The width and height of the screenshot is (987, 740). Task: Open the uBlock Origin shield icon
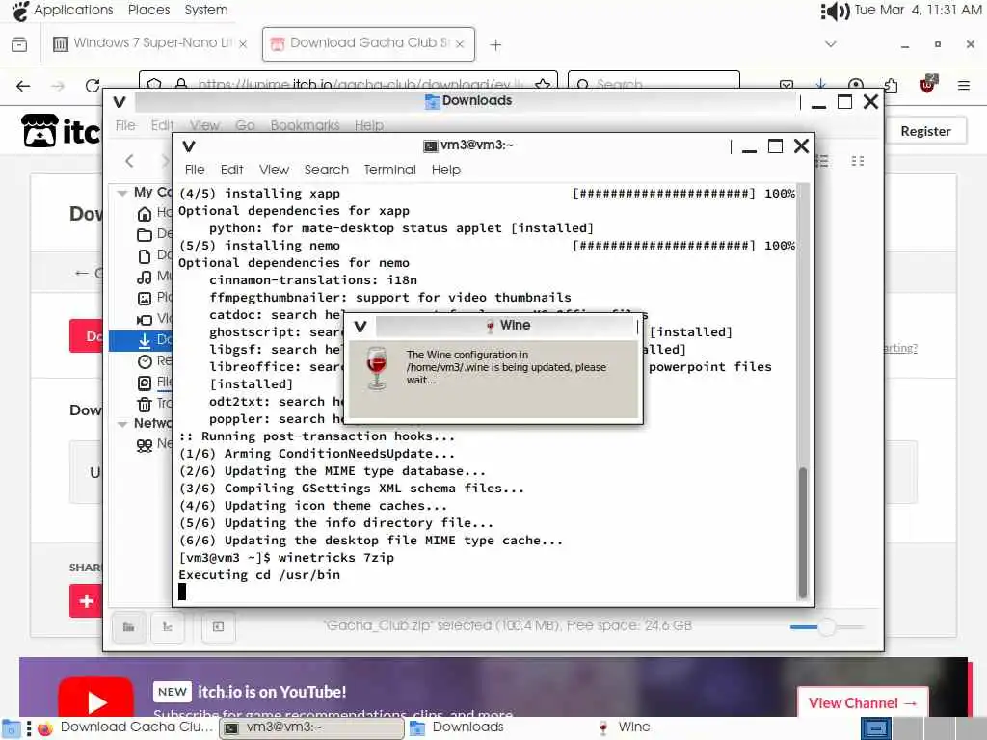coord(928,84)
